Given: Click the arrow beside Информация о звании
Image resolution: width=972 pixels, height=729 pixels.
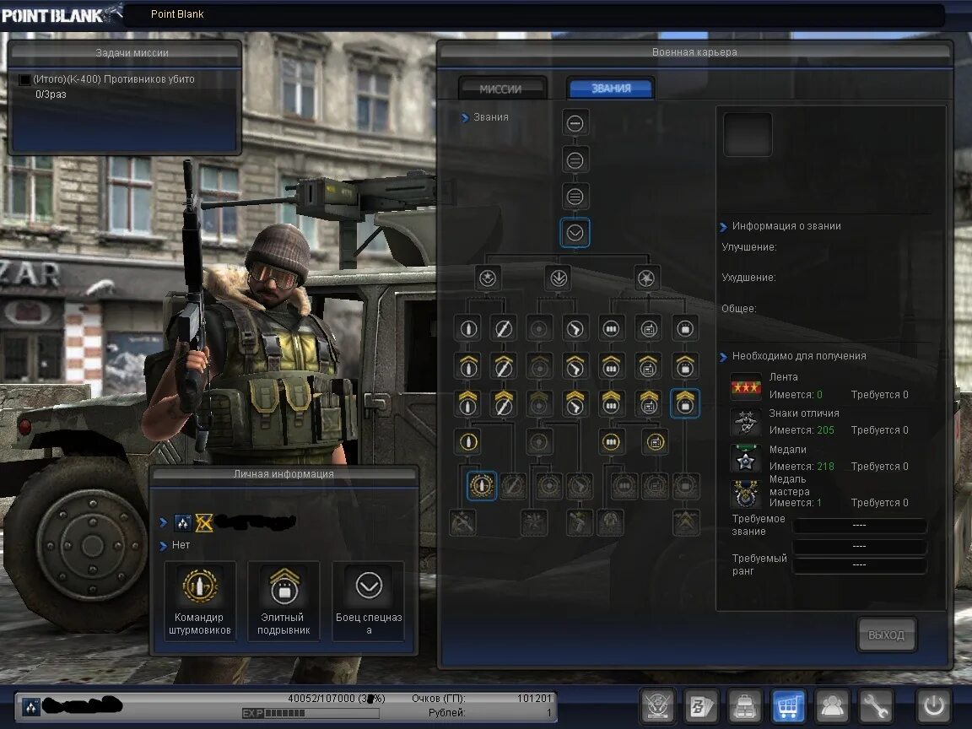Looking at the screenshot, I should coord(723,226).
